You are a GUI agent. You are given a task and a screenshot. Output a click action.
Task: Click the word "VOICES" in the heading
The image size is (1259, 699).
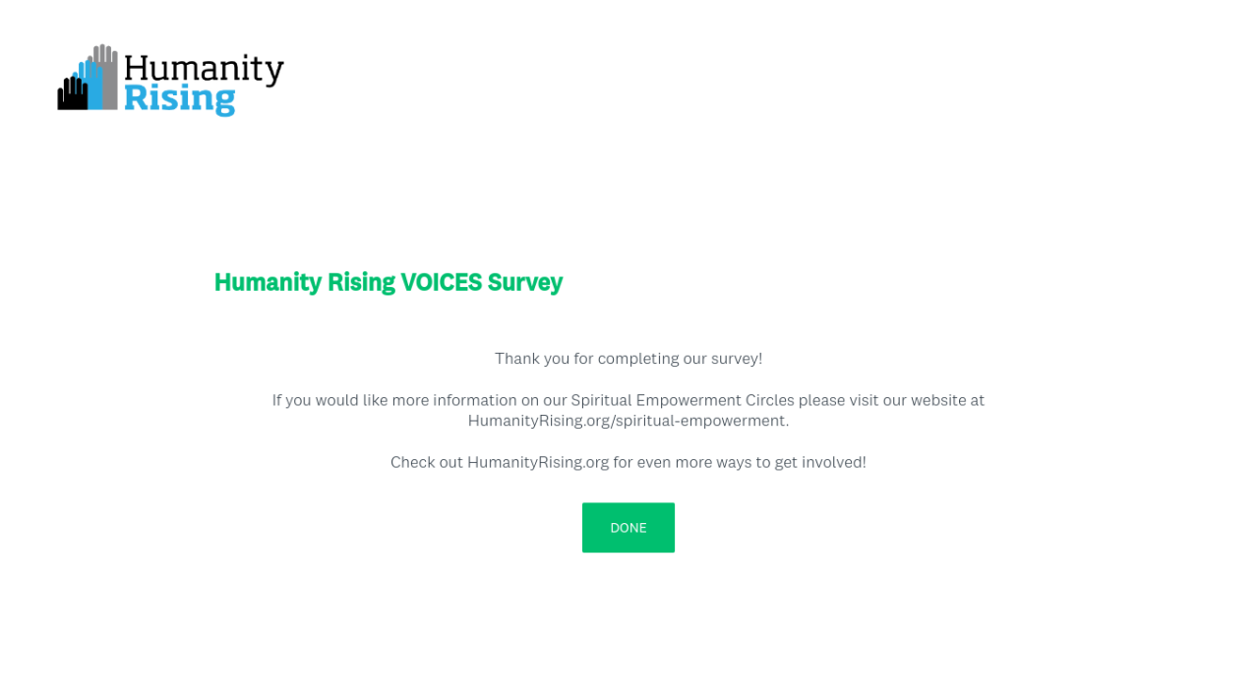click(x=441, y=282)
